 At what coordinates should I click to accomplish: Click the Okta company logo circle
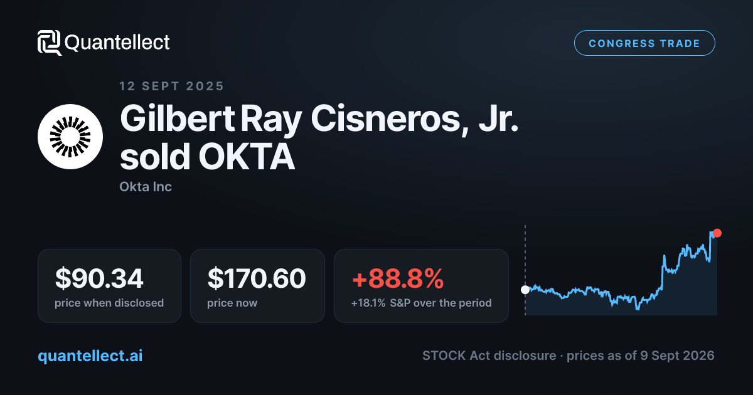pyautogui.click(x=70, y=137)
